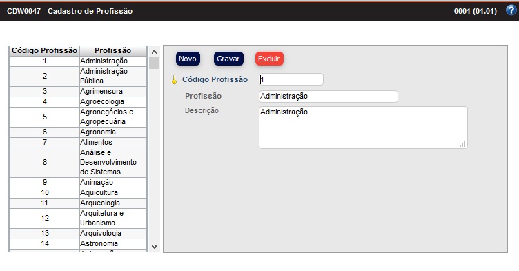Select Análise e Desenvolvimento de Sistemas row
This screenshot has width=519, height=271.
78,162
